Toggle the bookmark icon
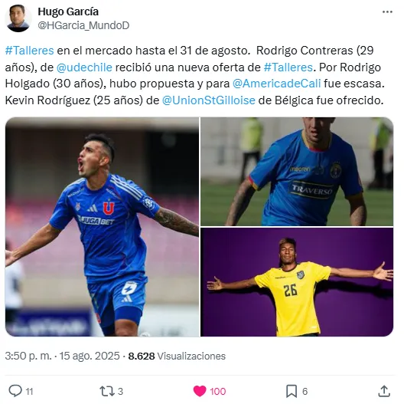Viewport: 404px width, 404px height. coord(292,391)
